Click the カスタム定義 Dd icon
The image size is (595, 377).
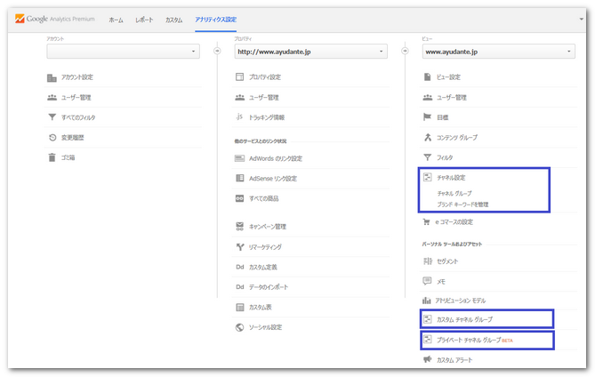click(x=239, y=267)
